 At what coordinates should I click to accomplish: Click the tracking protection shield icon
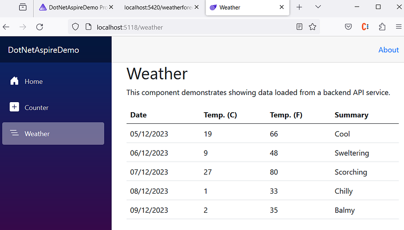(x=75, y=27)
